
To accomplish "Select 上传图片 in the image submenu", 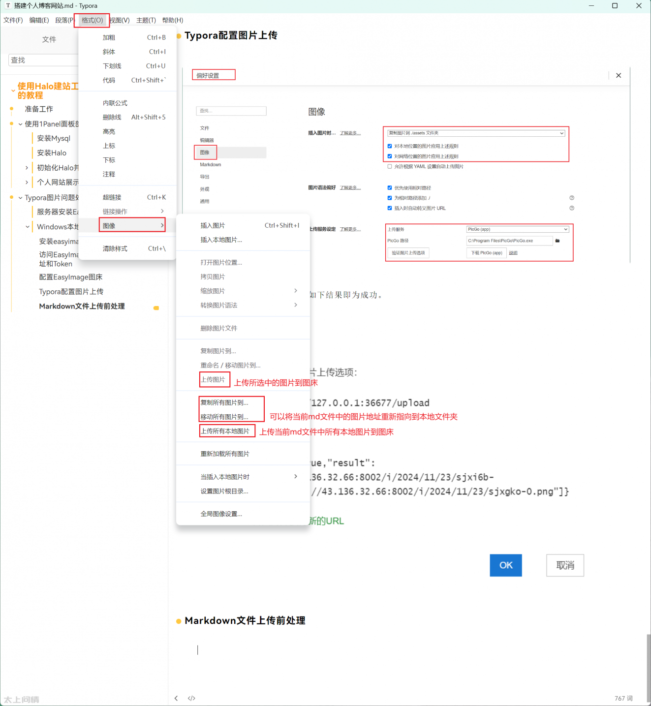I will pos(243,379).
